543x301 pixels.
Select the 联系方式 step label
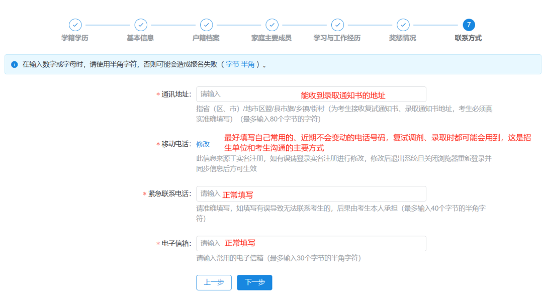(468, 38)
